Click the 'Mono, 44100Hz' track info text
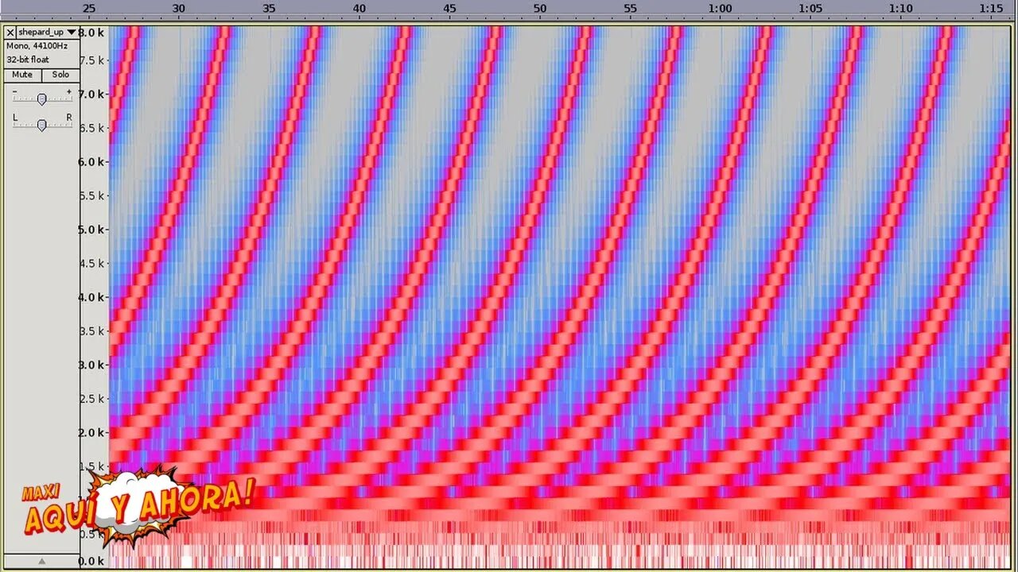This screenshot has height=572, width=1018. coord(37,46)
